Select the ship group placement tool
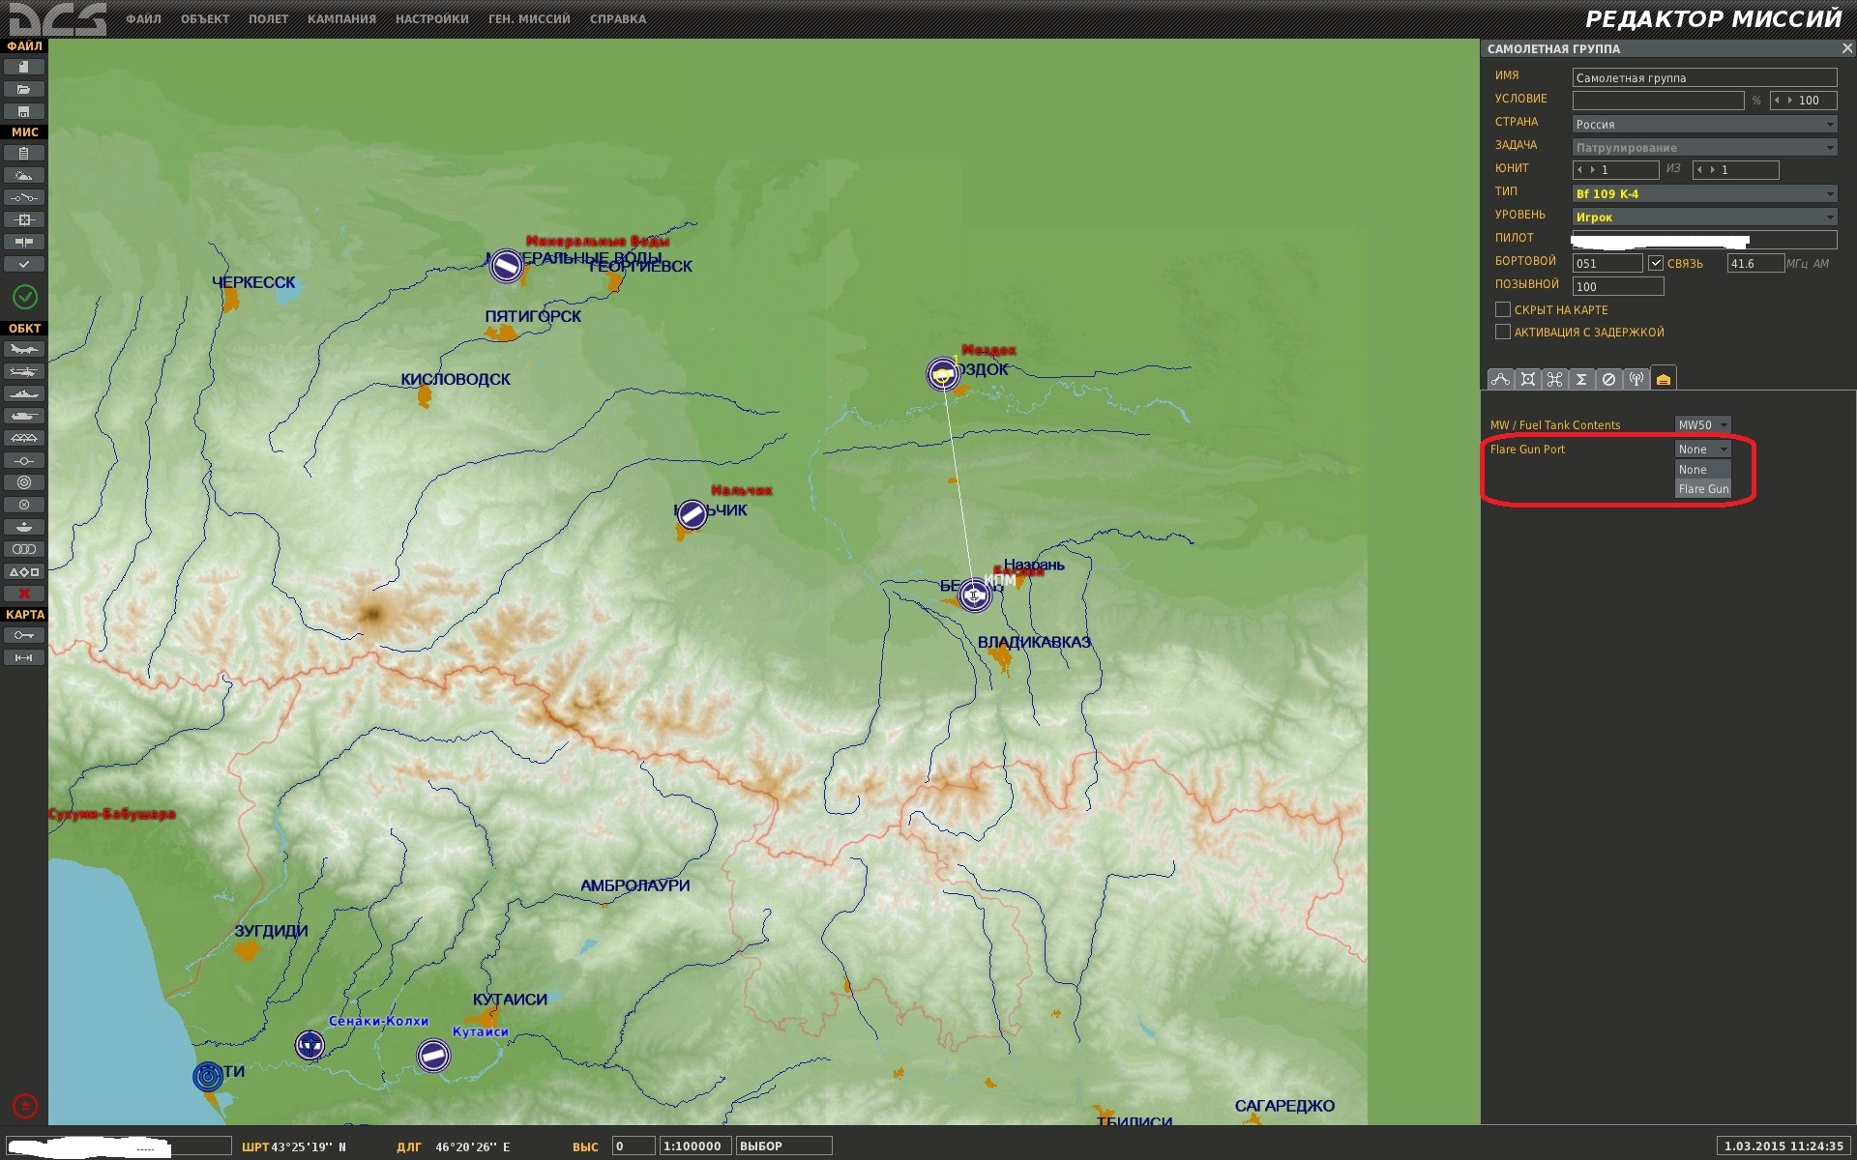This screenshot has width=1857, height=1160. [24, 393]
